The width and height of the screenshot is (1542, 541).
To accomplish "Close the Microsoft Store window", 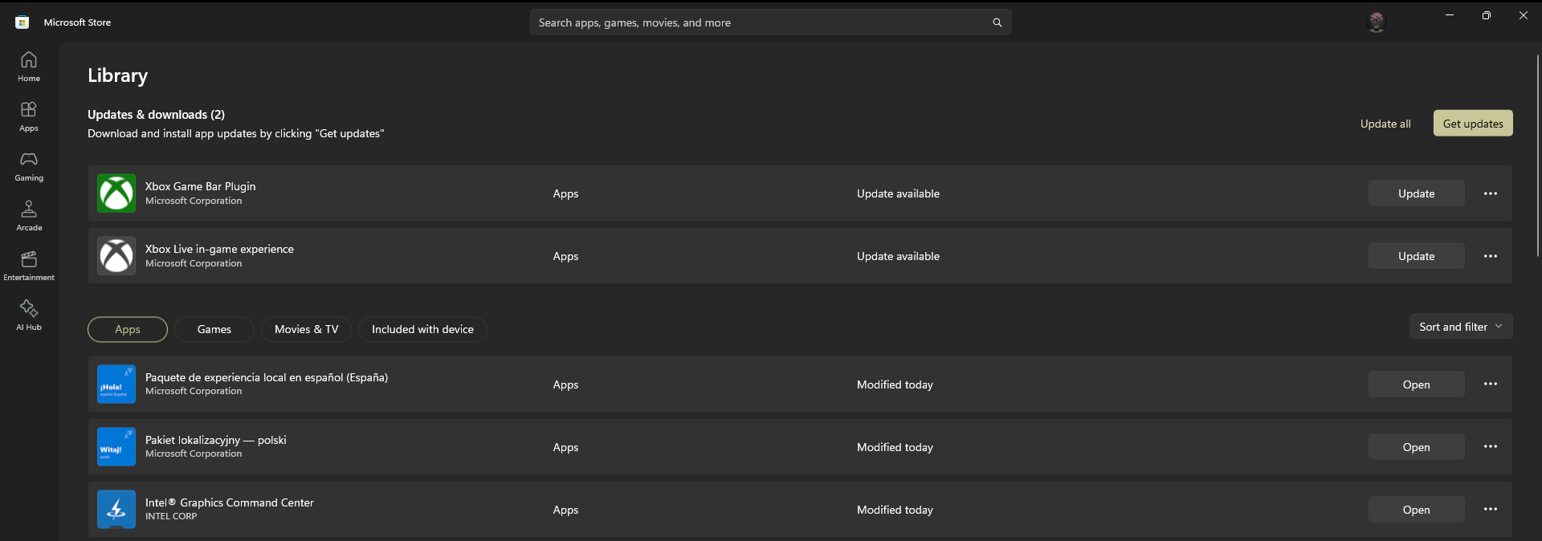I will (1524, 15).
